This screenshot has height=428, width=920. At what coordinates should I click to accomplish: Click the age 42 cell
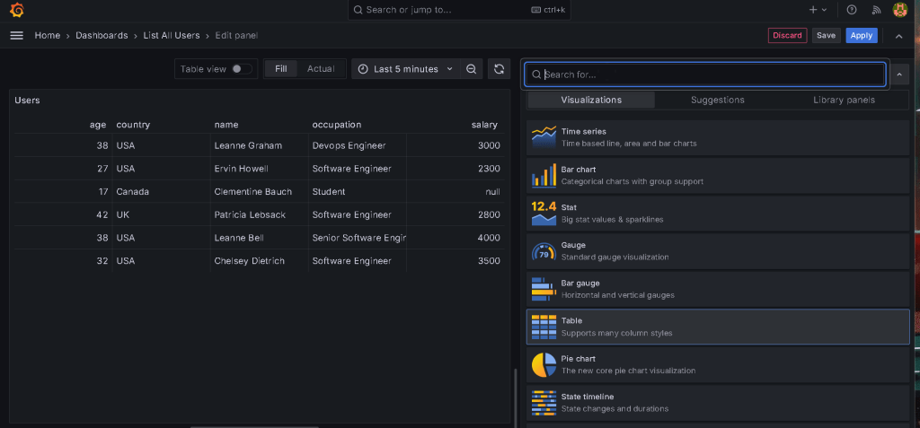tap(64, 214)
